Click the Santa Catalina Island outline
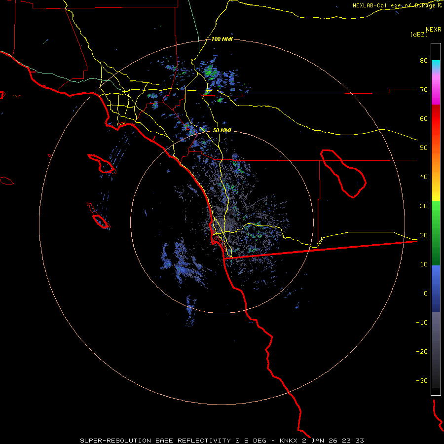Image resolution: width=444 pixels, height=444 pixels. [x=102, y=164]
